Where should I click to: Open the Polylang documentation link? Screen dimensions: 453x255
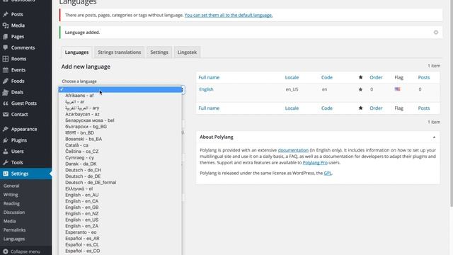coord(293,150)
